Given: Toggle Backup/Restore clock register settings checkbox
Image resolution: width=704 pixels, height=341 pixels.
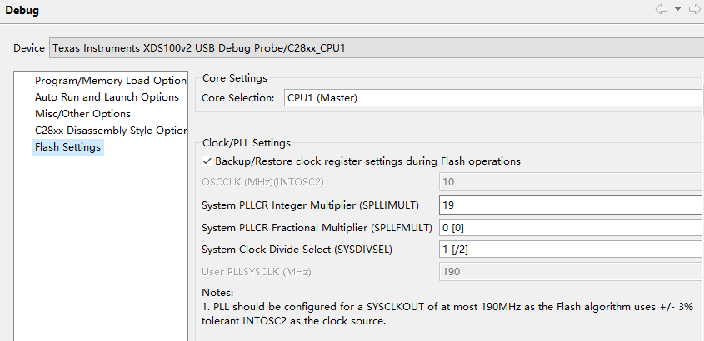Looking at the screenshot, I should point(207,161).
